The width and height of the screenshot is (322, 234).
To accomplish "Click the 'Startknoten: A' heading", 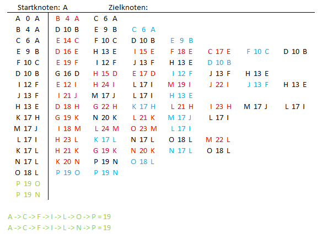I will coord(42,8).
